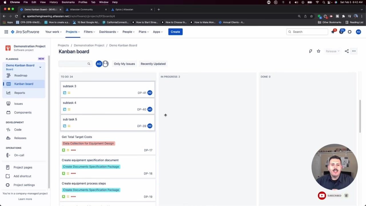Click the assignee avatar on DP-41
The image size is (366, 206).
click(150, 93)
